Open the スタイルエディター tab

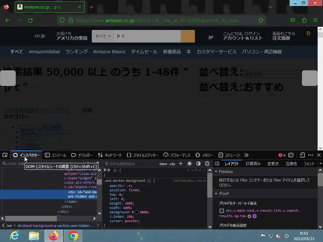pyautogui.click(x=142, y=155)
